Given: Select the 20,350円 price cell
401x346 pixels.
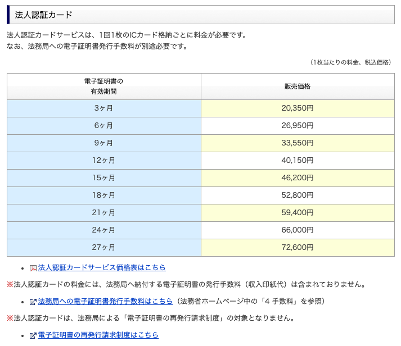Looking at the screenshot, I should pyautogui.click(x=298, y=108).
